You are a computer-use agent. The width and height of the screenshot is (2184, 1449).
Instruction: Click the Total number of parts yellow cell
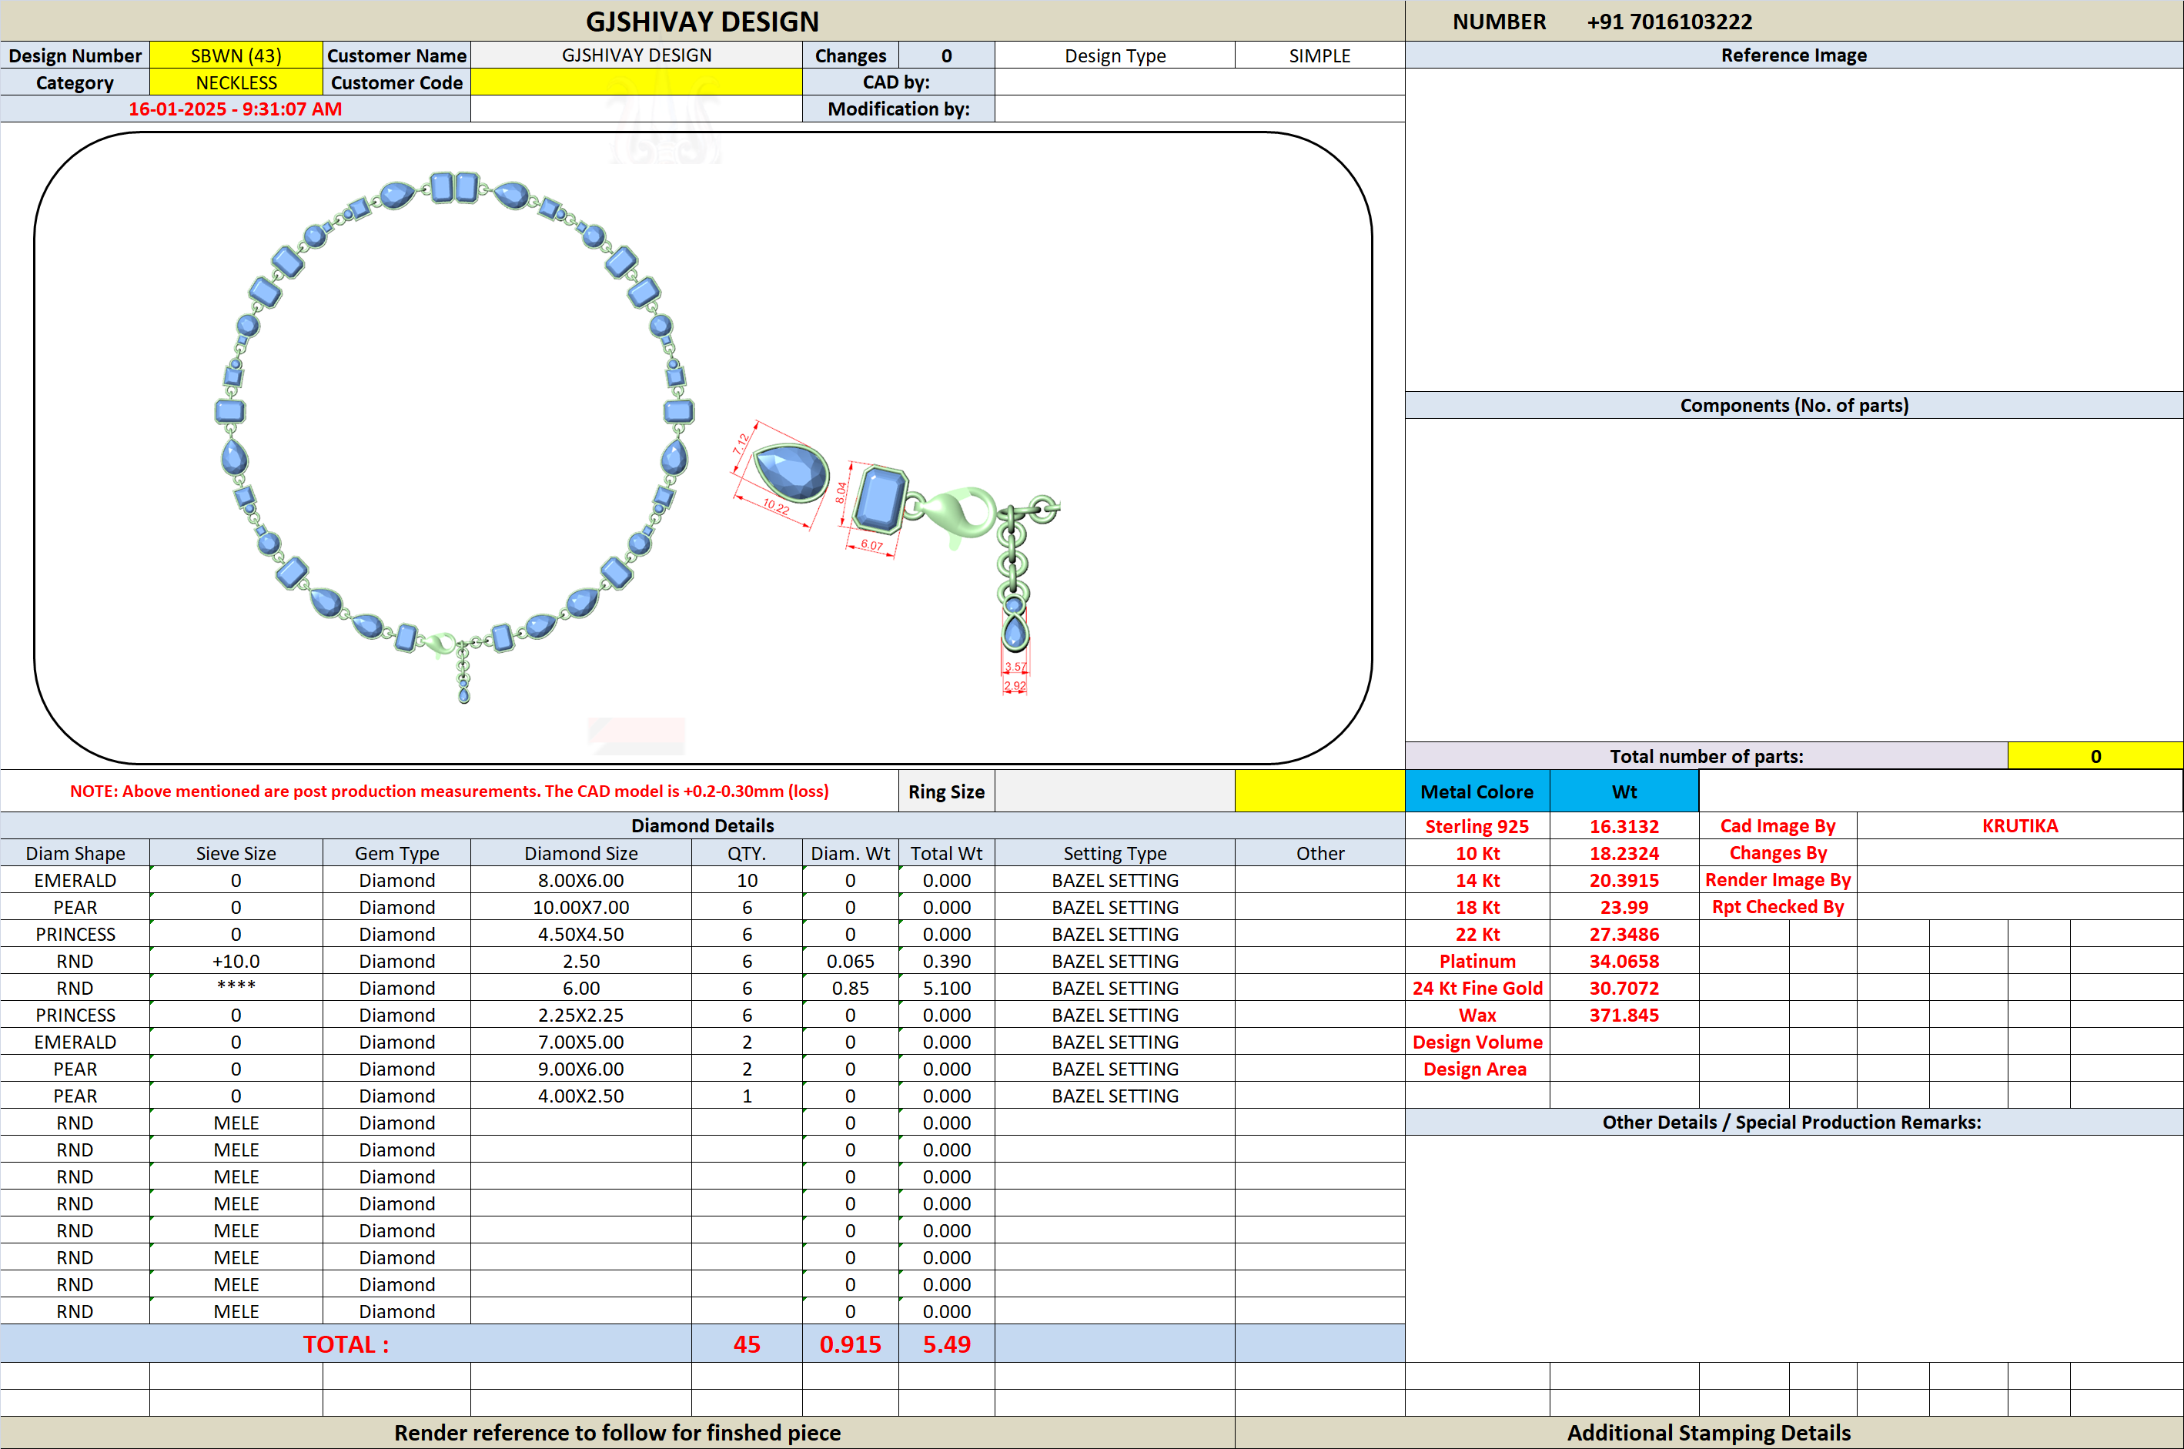2095,756
